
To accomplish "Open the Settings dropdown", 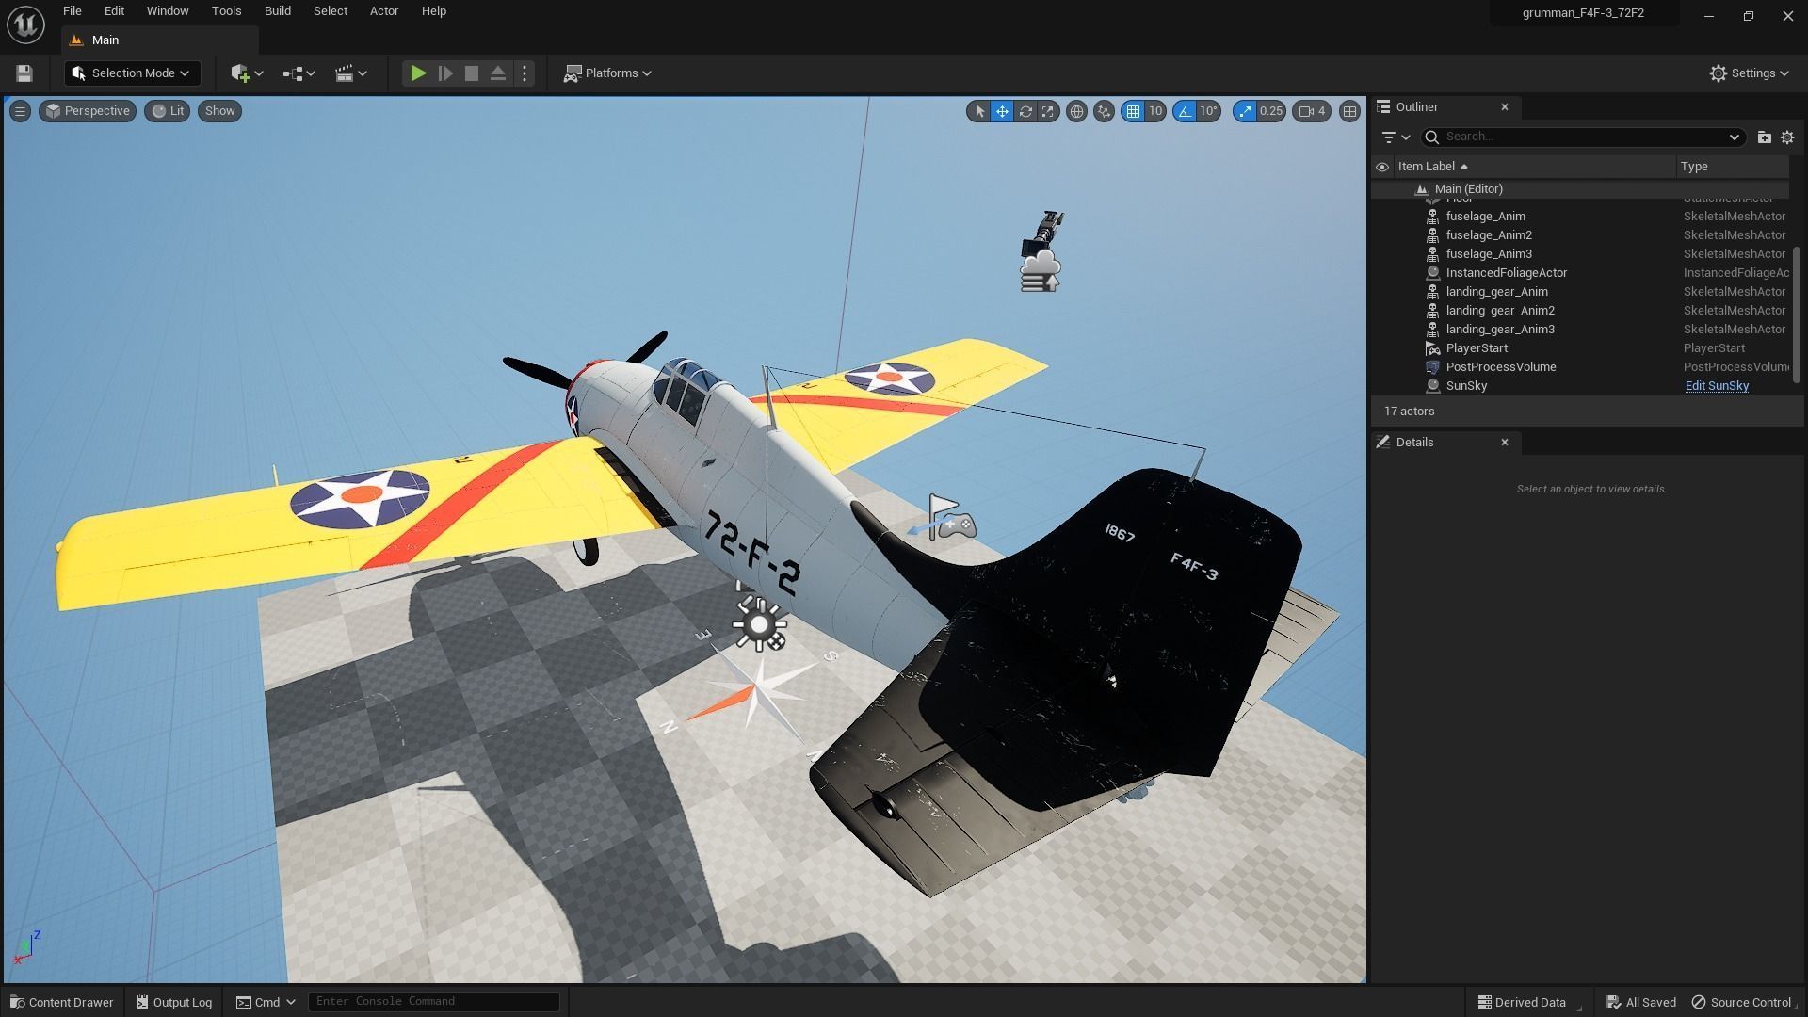I will 1749,73.
